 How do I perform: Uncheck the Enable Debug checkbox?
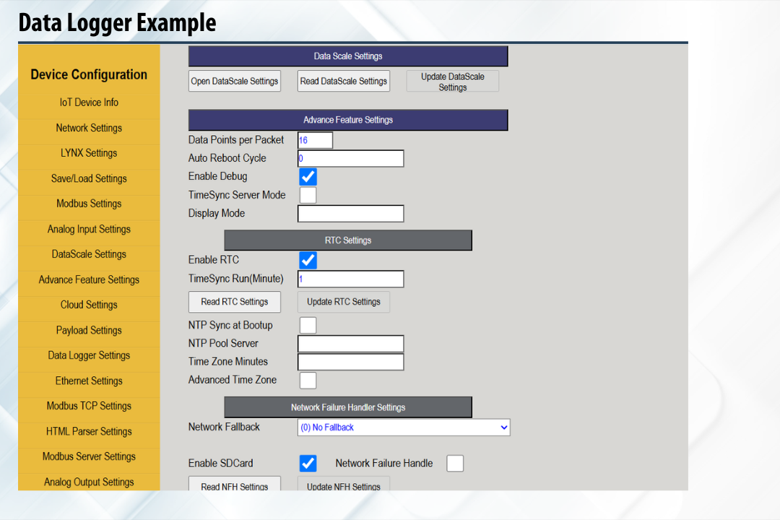[x=308, y=176]
